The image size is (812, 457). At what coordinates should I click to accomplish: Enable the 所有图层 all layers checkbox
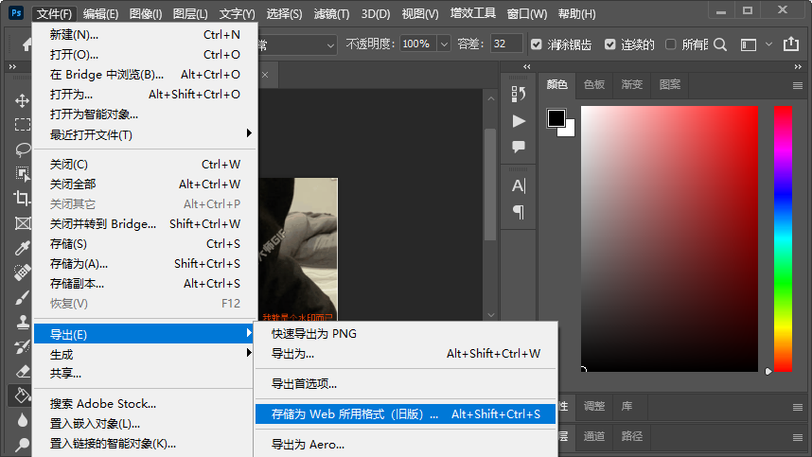point(671,44)
